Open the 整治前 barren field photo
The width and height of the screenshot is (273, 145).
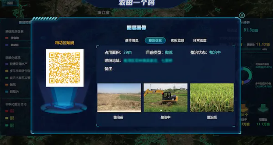click(119, 98)
